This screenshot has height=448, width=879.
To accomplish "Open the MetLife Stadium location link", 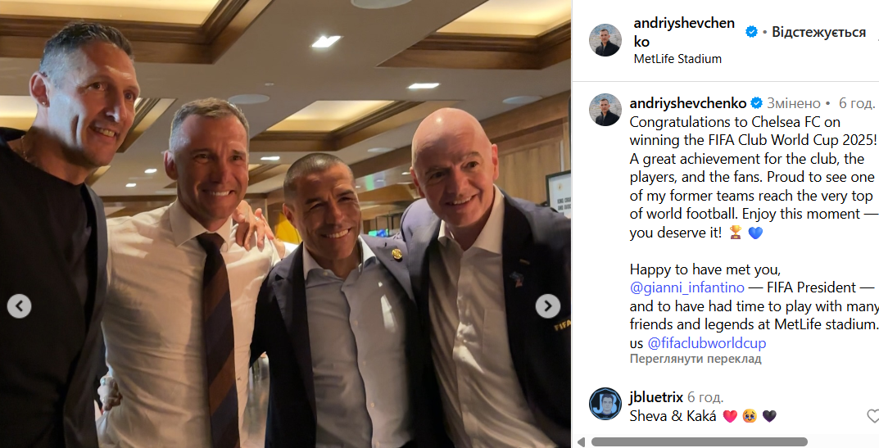I will click(x=677, y=59).
